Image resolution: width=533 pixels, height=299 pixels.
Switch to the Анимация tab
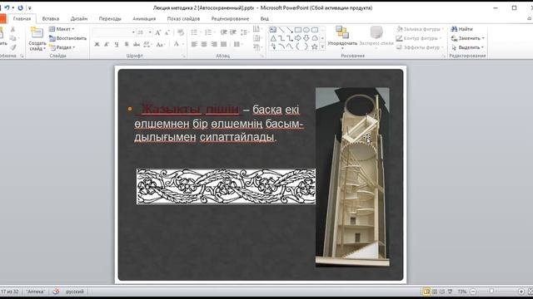(x=144, y=18)
